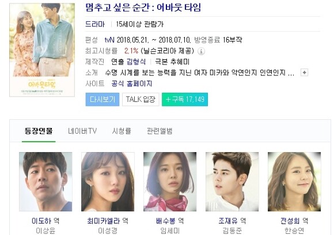This screenshot has height=235, width=334.
Task: Switch to the 네이버TV tab
Action: pyautogui.click(x=82, y=131)
